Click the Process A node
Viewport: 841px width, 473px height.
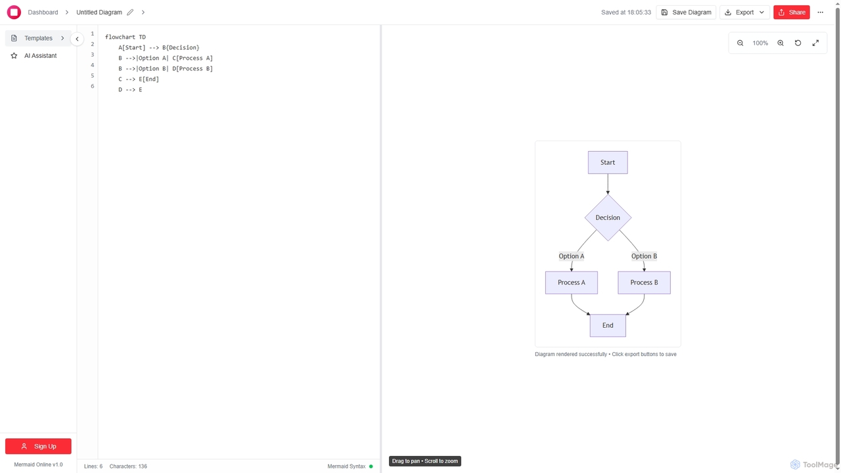[572, 282]
